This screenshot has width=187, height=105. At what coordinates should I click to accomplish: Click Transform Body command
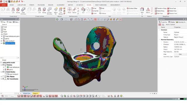click(161, 8)
